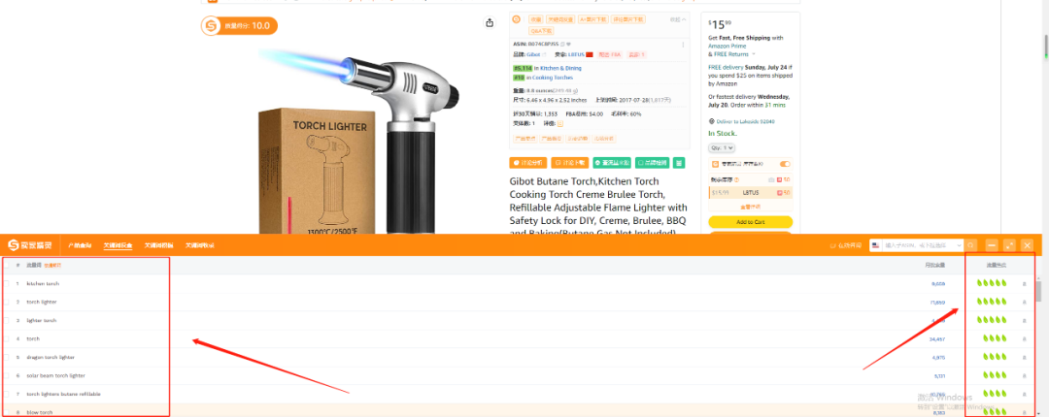This screenshot has width=1049, height=417.
Task: Click the Add to Cart button
Action: 750,222
